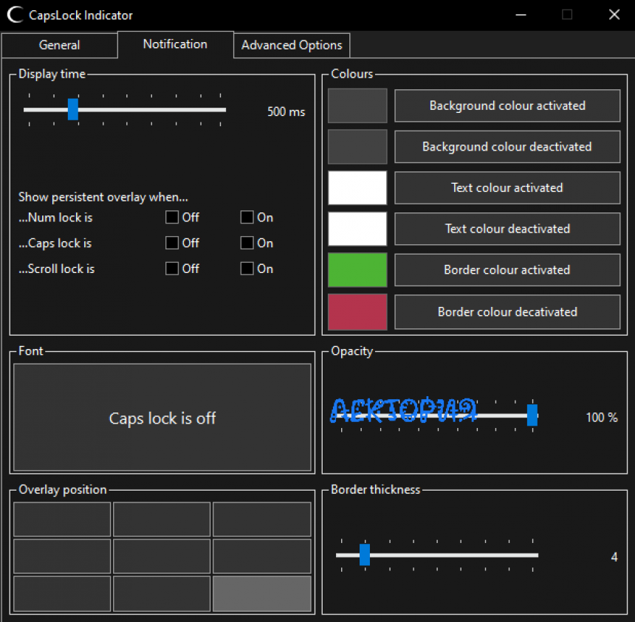This screenshot has width=635, height=622.
Task: Enable overlay when Scroll lock is Off
Action: click(x=172, y=269)
